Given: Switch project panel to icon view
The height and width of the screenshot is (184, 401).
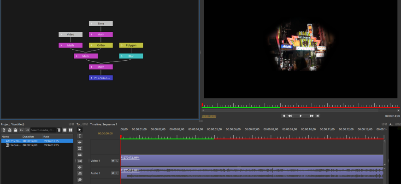Looking at the screenshot, I should (71, 130).
